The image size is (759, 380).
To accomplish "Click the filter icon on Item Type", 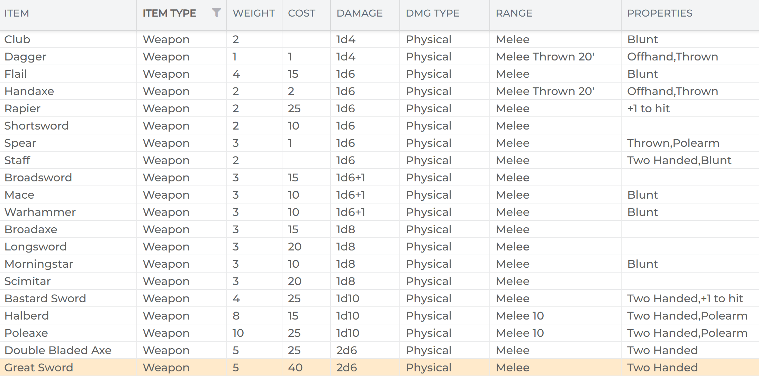I will [216, 13].
